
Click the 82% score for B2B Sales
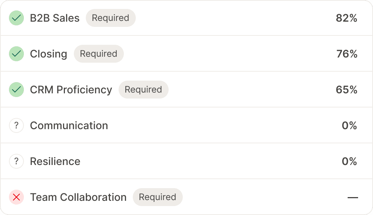click(347, 18)
